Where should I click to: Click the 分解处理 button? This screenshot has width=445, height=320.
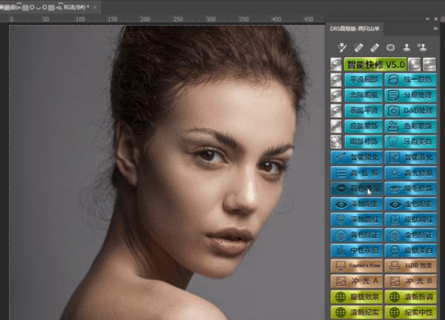(x=410, y=96)
